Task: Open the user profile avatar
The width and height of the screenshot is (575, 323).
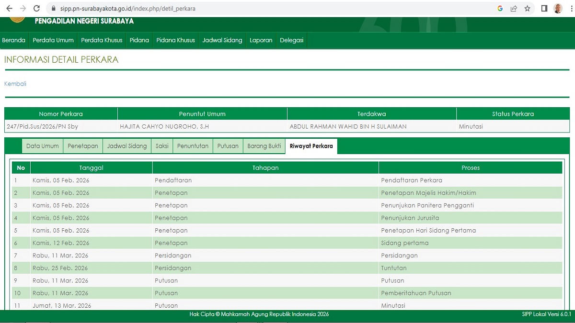Action: coord(558,9)
